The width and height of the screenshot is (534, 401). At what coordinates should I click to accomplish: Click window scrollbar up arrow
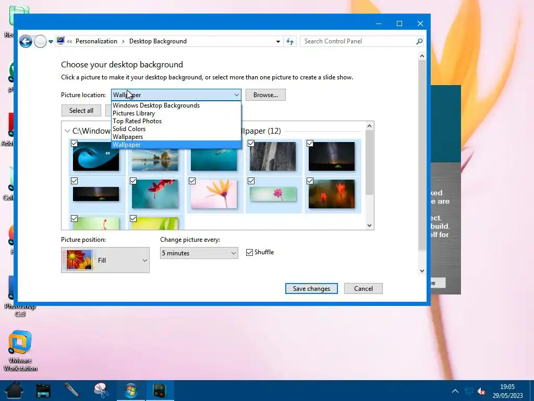422,56
